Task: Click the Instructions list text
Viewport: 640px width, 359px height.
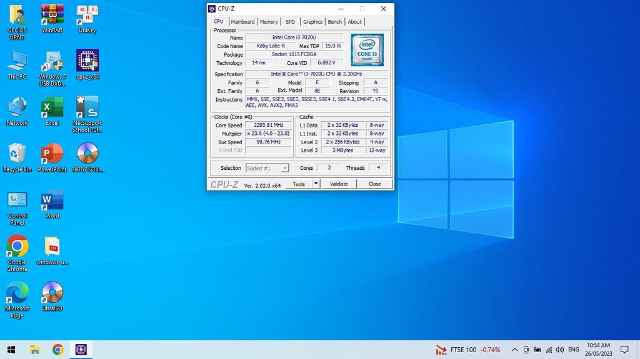Action: [317, 102]
